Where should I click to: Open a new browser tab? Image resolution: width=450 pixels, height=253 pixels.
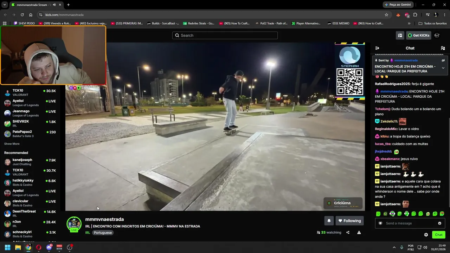(68, 5)
